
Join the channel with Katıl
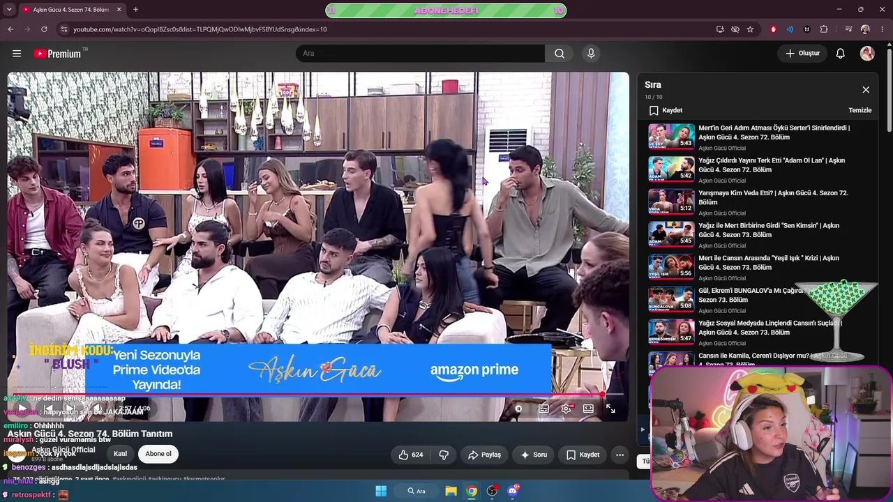pyautogui.click(x=120, y=454)
